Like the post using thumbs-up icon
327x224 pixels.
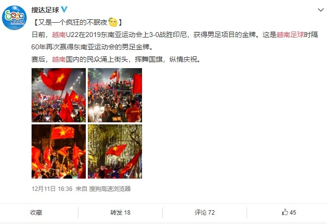pyautogui.click(x=285, y=212)
